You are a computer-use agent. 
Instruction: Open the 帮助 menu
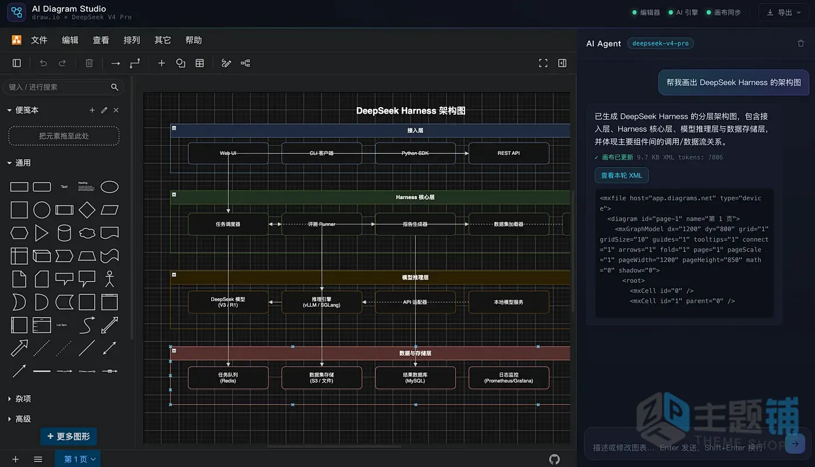click(193, 40)
